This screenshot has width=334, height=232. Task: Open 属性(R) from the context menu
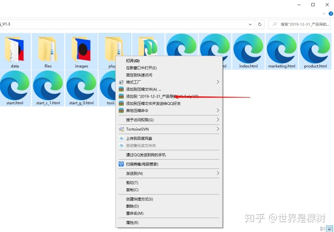pos(169,223)
